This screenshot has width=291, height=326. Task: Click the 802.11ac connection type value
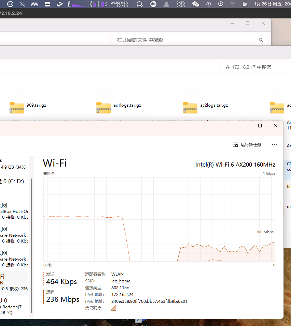click(120, 288)
